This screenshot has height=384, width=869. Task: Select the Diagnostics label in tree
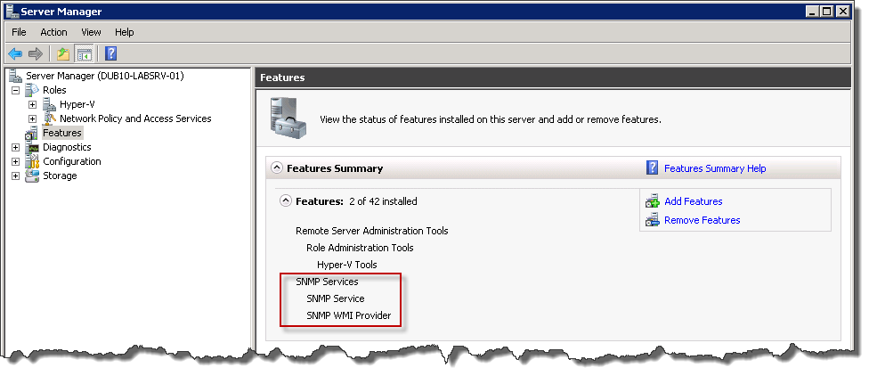[x=67, y=147]
